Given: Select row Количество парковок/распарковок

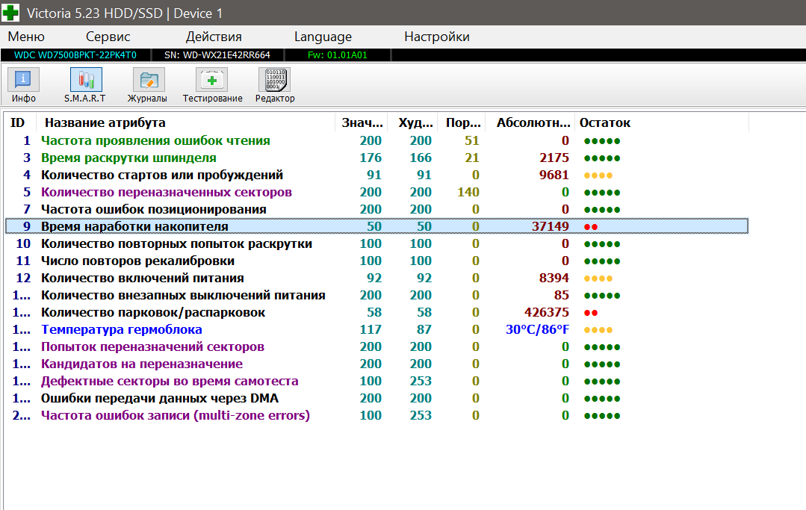Looking at the screenshot, I should (376, 312).
